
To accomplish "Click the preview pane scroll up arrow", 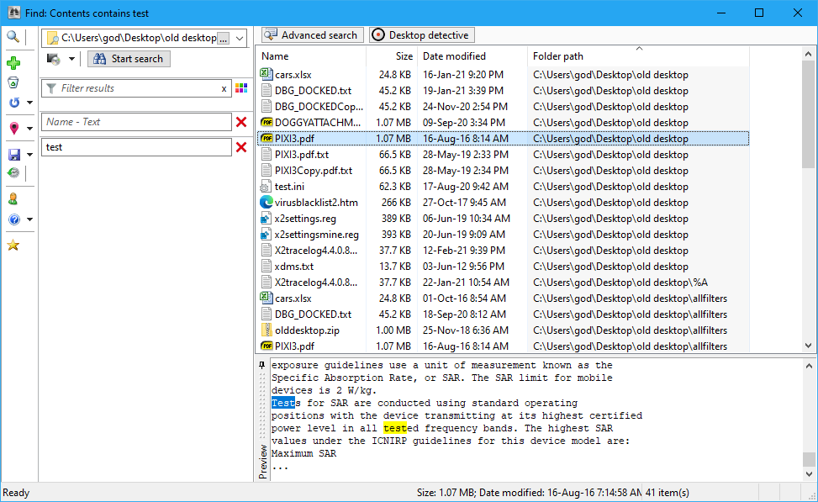I will click(x=808, y=366).
